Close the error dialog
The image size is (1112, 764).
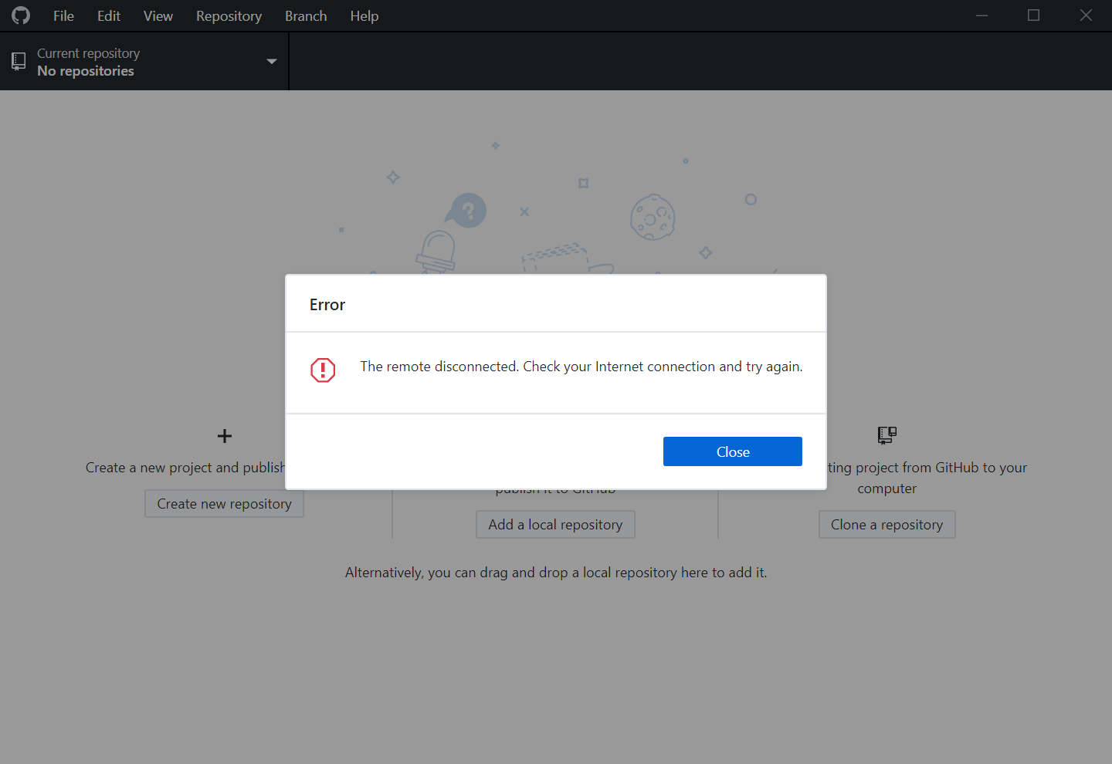tap(732, 451)
